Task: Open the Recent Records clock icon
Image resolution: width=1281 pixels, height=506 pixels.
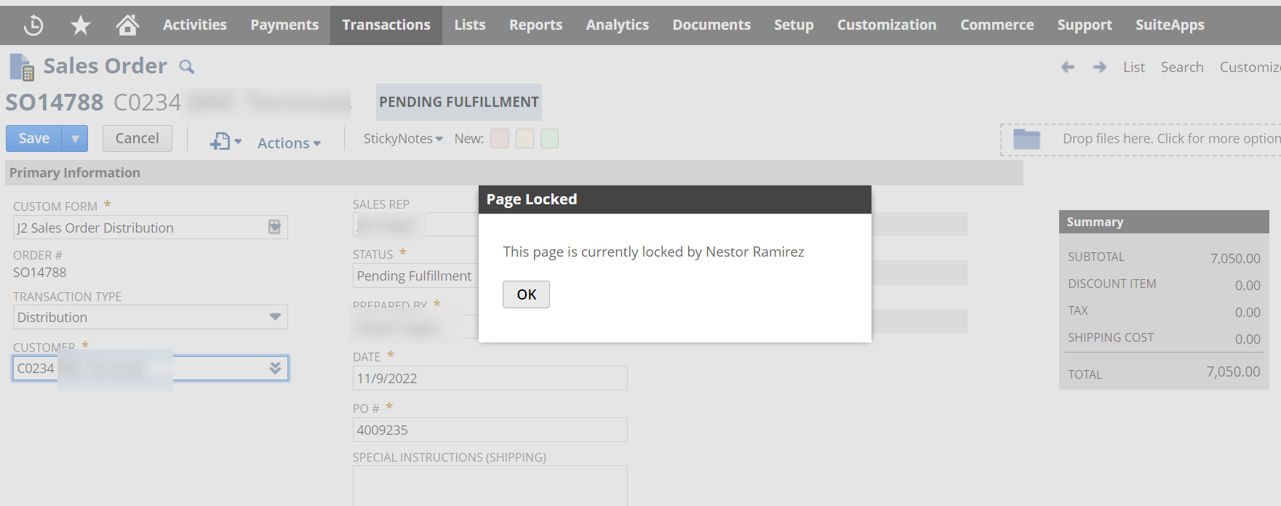Action: pyautogui.click(x=33, y=25)
